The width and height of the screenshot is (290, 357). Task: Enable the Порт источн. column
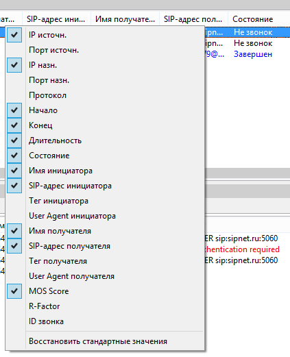pyautogui.click(x=105, y=50)
